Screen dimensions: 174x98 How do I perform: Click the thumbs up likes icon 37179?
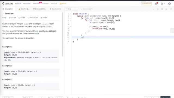click(x=10, y=17)
